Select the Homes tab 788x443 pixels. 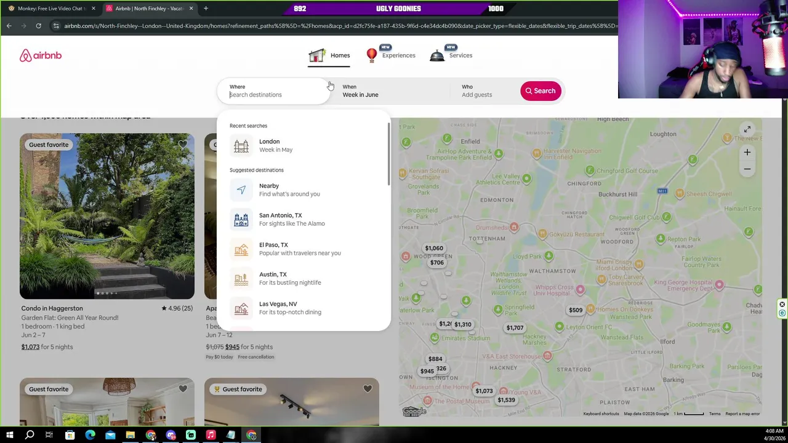coord(329,55)
